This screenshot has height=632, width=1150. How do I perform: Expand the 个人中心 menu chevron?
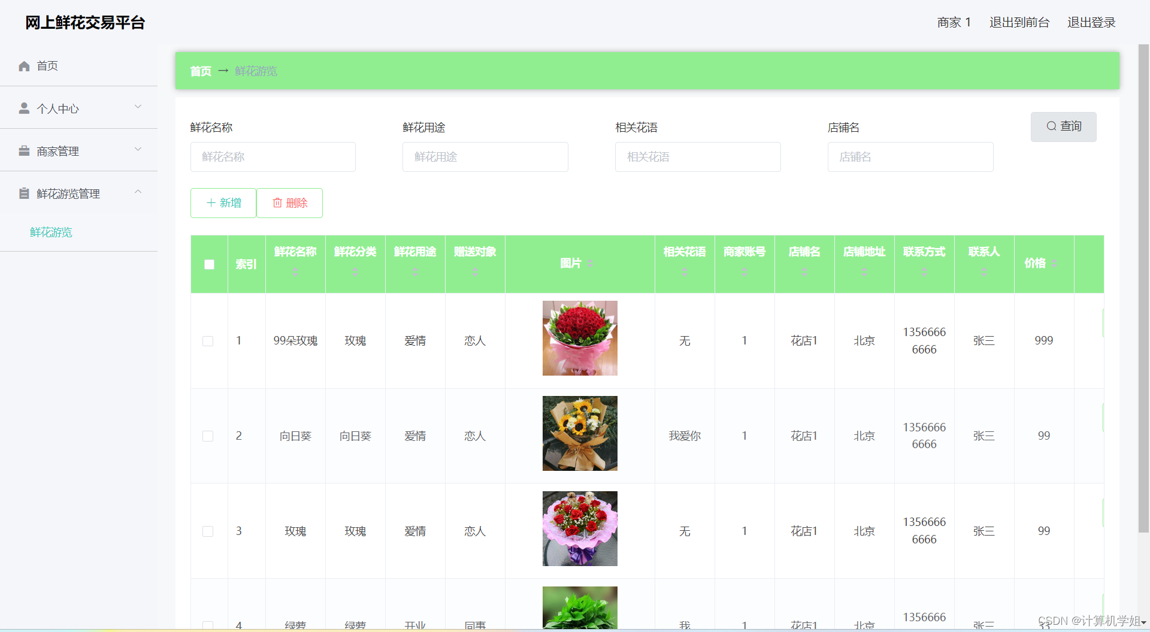pos(138,107)
